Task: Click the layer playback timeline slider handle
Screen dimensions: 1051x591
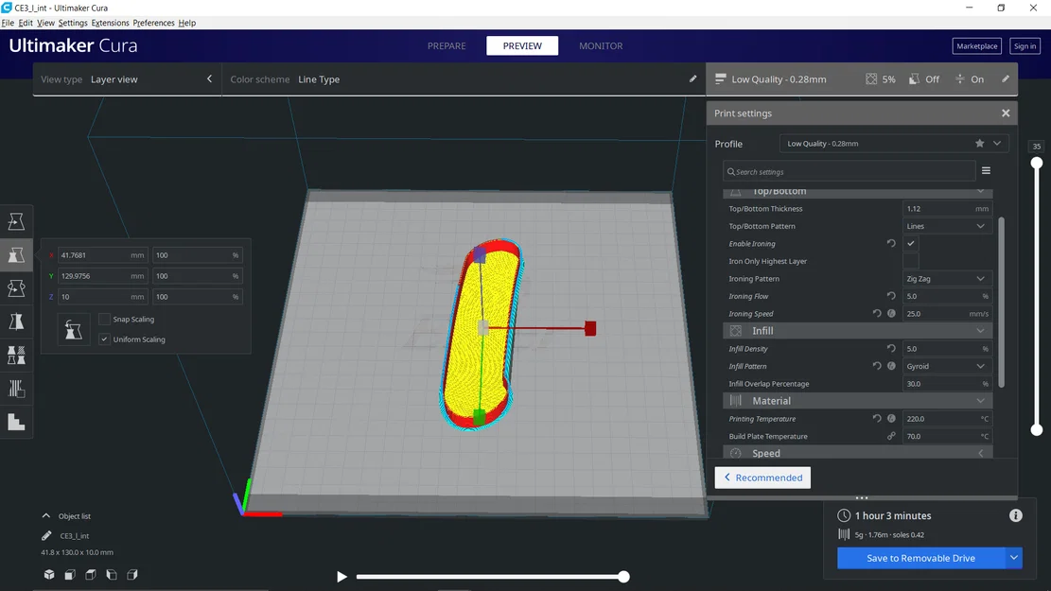Action: coord(623,576)
